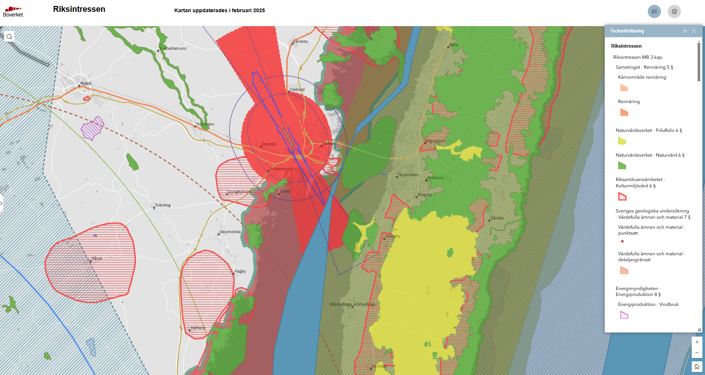This screenshot has width=705, height=375.
Task: Open the layers list panel
Action: (674, 11)
